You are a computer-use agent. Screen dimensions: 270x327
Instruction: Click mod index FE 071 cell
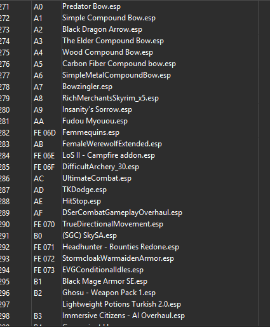tap(44, 247)
